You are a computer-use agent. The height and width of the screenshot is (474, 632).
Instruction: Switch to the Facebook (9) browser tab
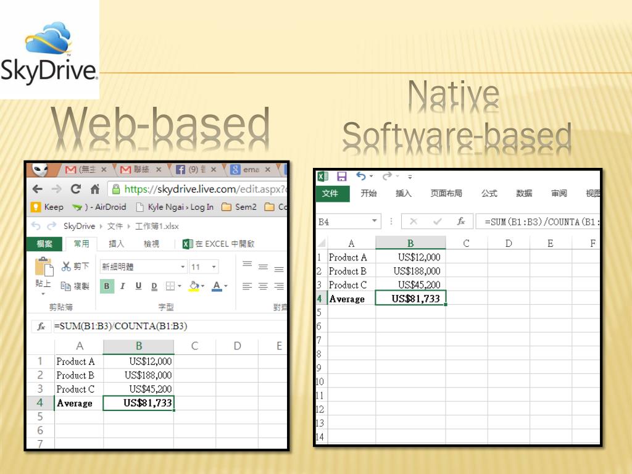point(191,170)
